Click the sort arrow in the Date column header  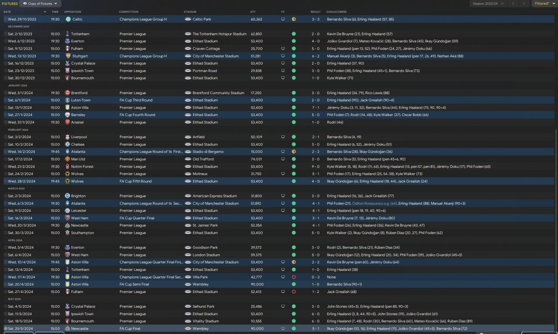click(44, 12)
